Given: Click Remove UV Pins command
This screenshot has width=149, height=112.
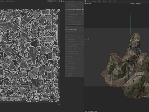Looking at the screenshot, I should [74, 4].
